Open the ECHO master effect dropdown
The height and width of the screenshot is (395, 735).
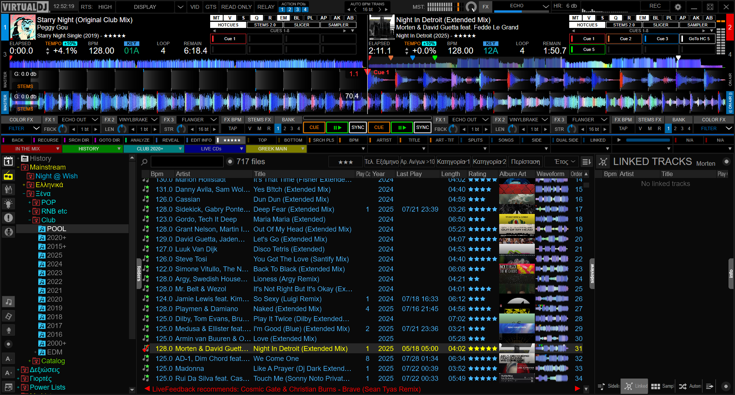[x=546, y=6]
